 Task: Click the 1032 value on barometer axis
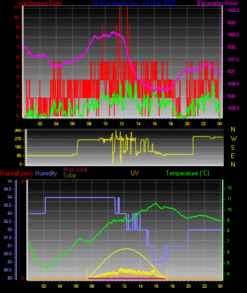[231, 47]
